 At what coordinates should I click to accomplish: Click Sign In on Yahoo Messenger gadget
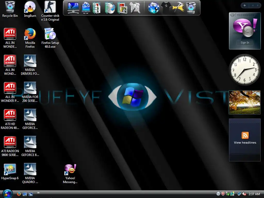pyautogui.click(x=245, y=43)
